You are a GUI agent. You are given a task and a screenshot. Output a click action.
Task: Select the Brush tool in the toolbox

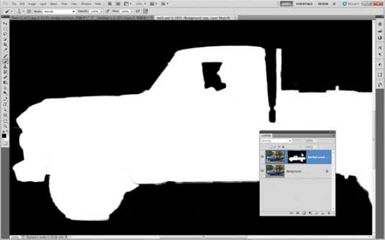(5, 61)
